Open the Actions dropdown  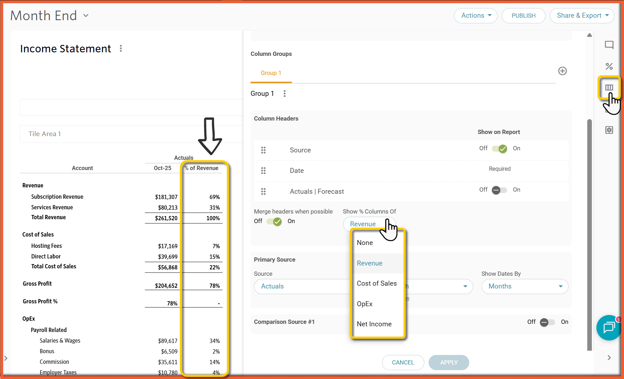coord(476,16)
